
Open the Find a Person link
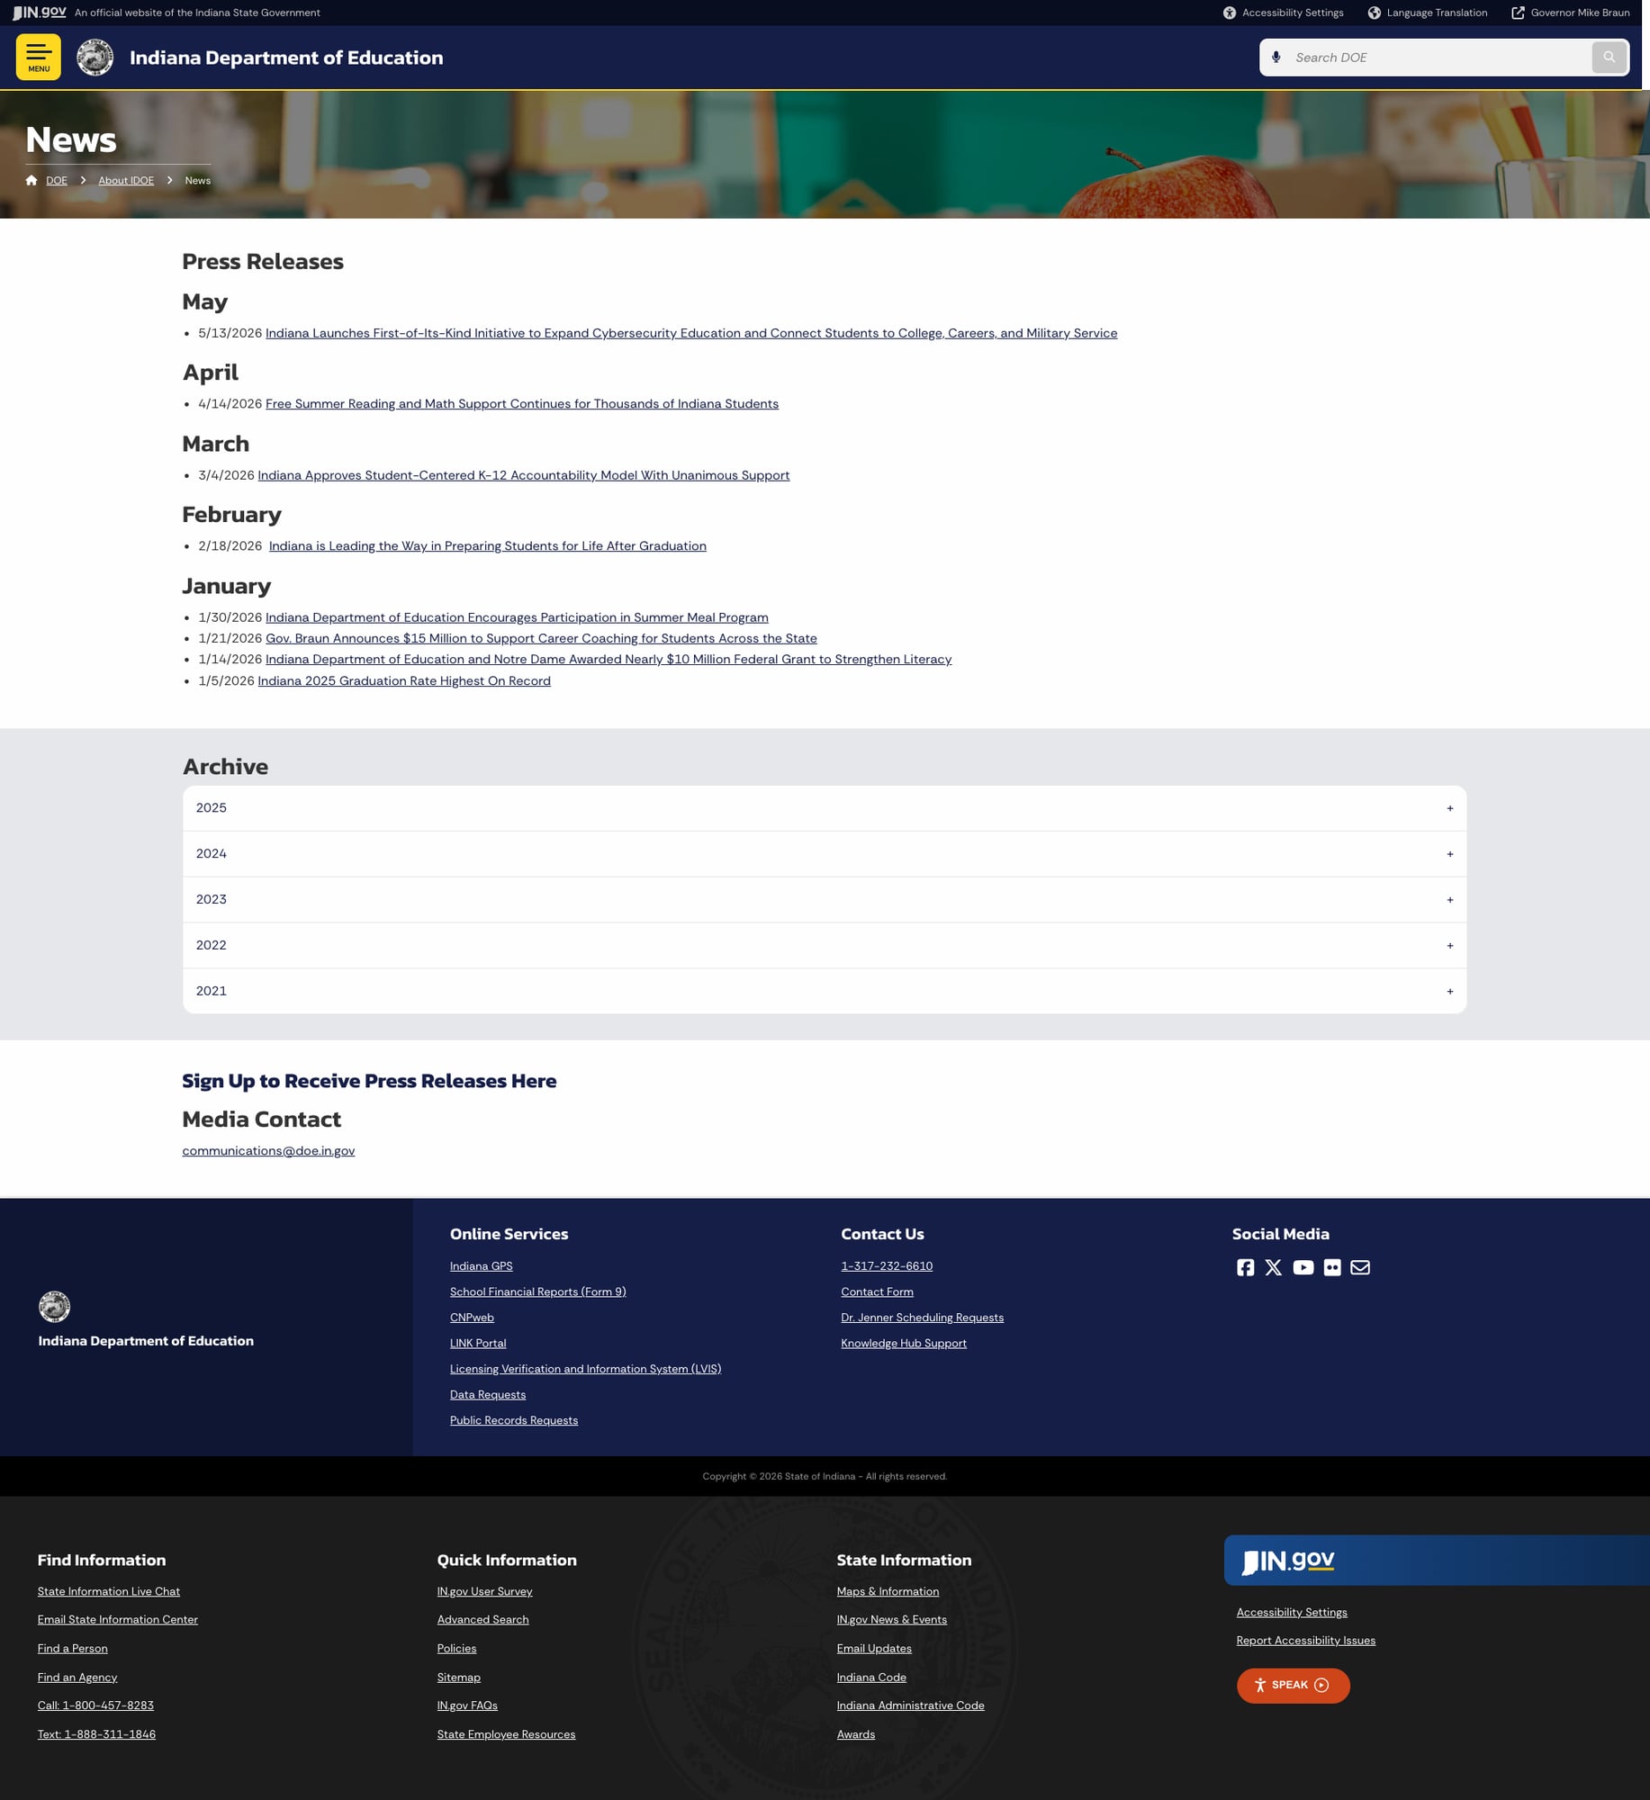(x=73, y=1649)
